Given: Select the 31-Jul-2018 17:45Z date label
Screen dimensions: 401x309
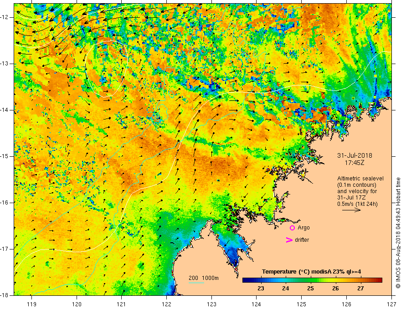Looking at the screenshot, I should [355, 159].
